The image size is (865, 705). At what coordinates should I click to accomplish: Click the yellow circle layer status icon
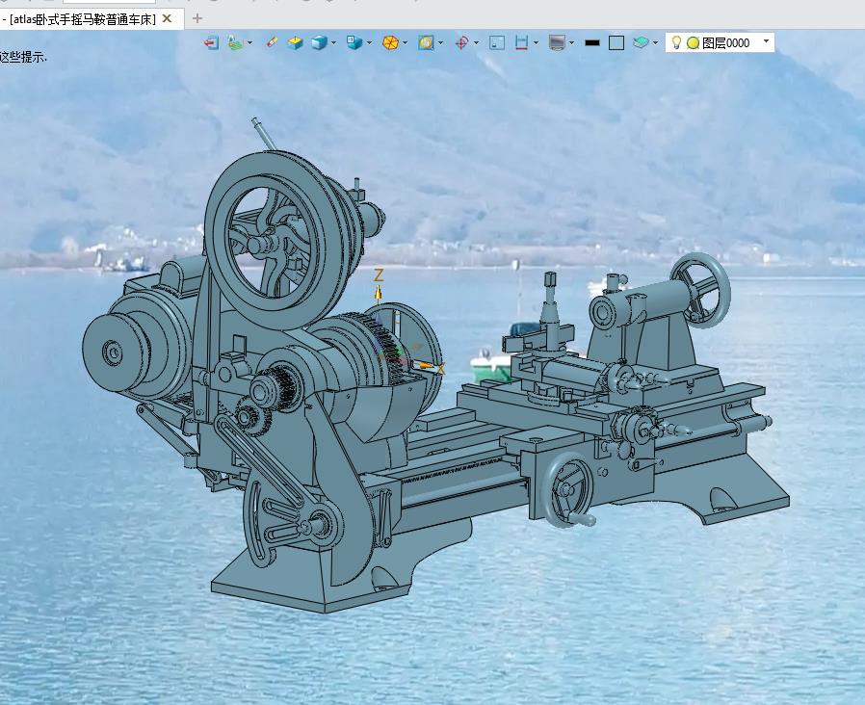tap(693, 43)
